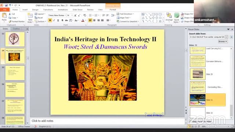Screen dimensions: 235x132
Task: Apply text shadow formatting
Action: click(x=62, y=20)
